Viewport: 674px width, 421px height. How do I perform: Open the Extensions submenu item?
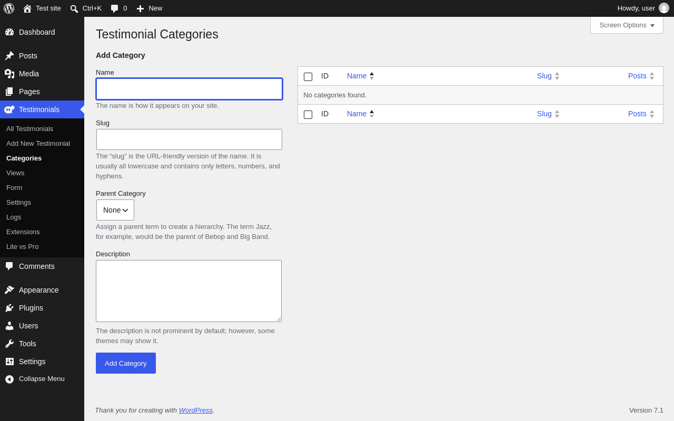click(x=23, y=232)
